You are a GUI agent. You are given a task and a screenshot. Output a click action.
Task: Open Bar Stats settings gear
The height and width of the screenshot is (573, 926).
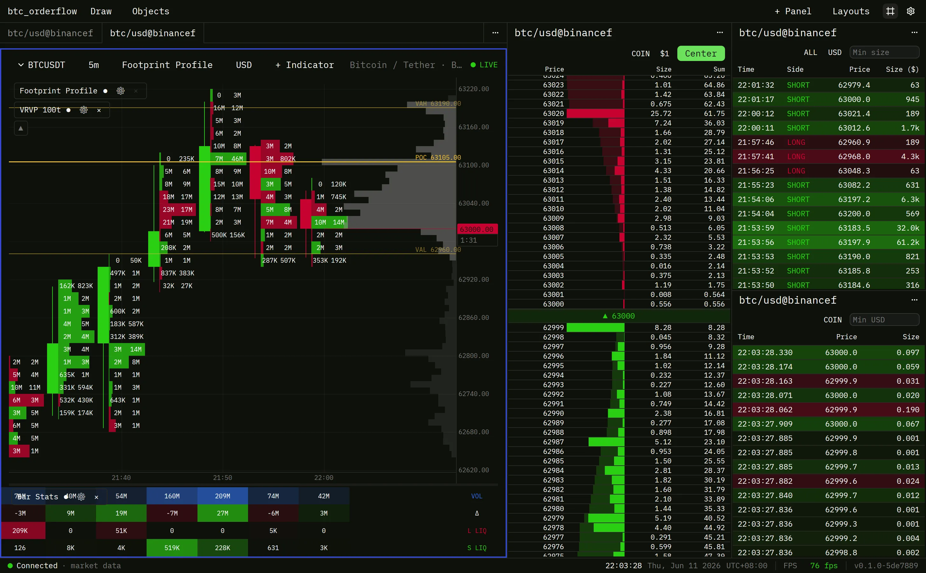(x=81, y=496)
